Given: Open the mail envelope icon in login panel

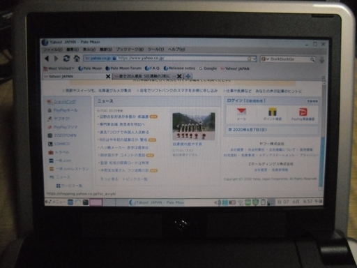Looking at the screenshot, I should 241,112.
